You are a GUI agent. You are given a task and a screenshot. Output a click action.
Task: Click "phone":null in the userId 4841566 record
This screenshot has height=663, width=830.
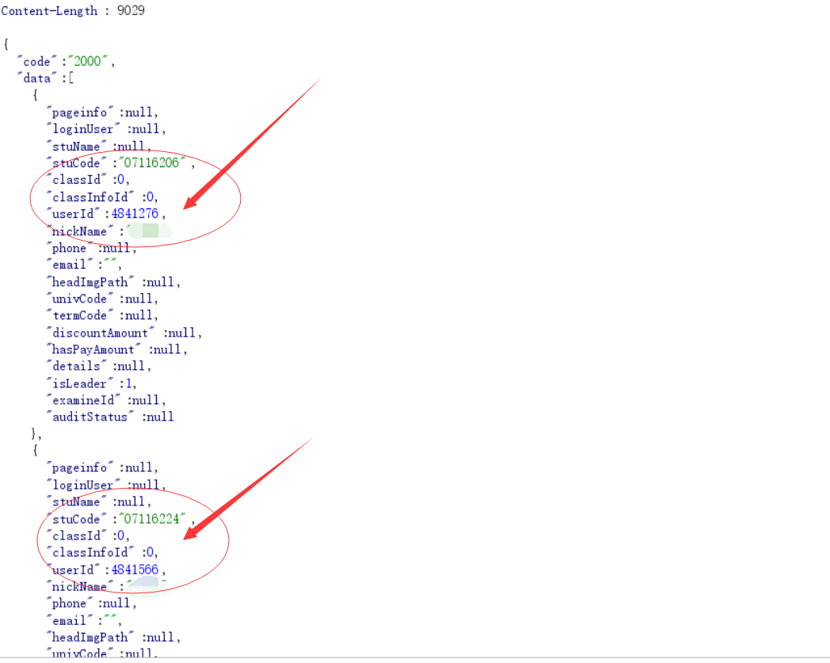tap(91, 603)
